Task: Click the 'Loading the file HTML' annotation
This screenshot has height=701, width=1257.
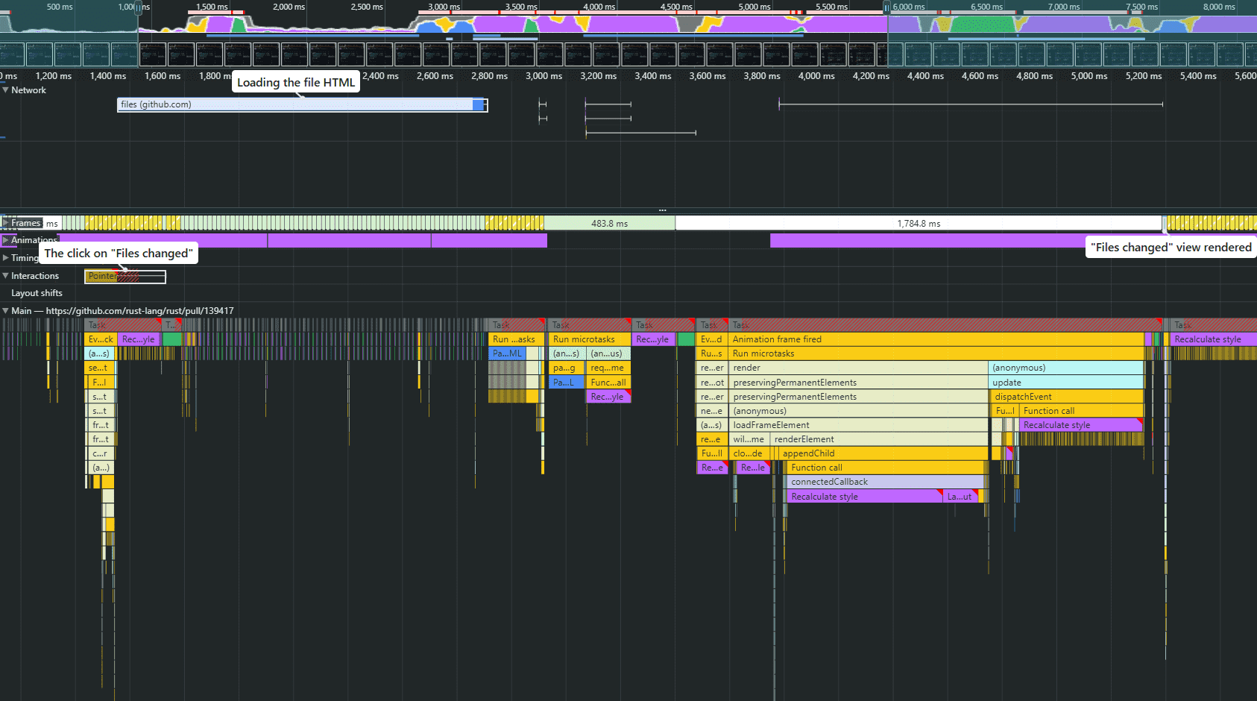Action: point(295,82)
